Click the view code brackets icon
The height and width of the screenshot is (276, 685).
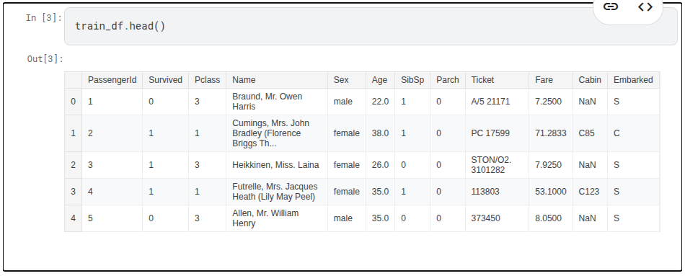pos(645,6)
